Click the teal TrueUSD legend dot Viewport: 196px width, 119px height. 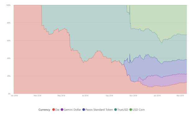click(116, 110)
